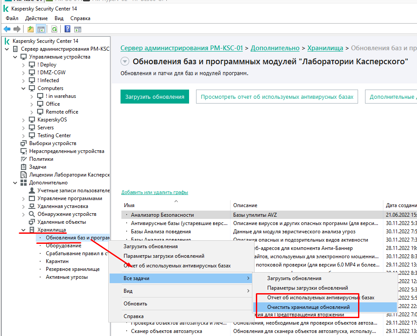The width and height of the screenshot is (417, 336).
Task: Click the Задачи clipboard icon
Action: point(24,167)
